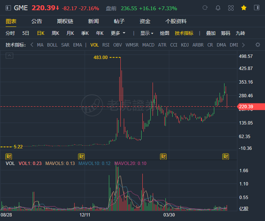This screenshot has height=221, width=265.
Task: Open the 期权链 tab
Action: tap(65, 21)
